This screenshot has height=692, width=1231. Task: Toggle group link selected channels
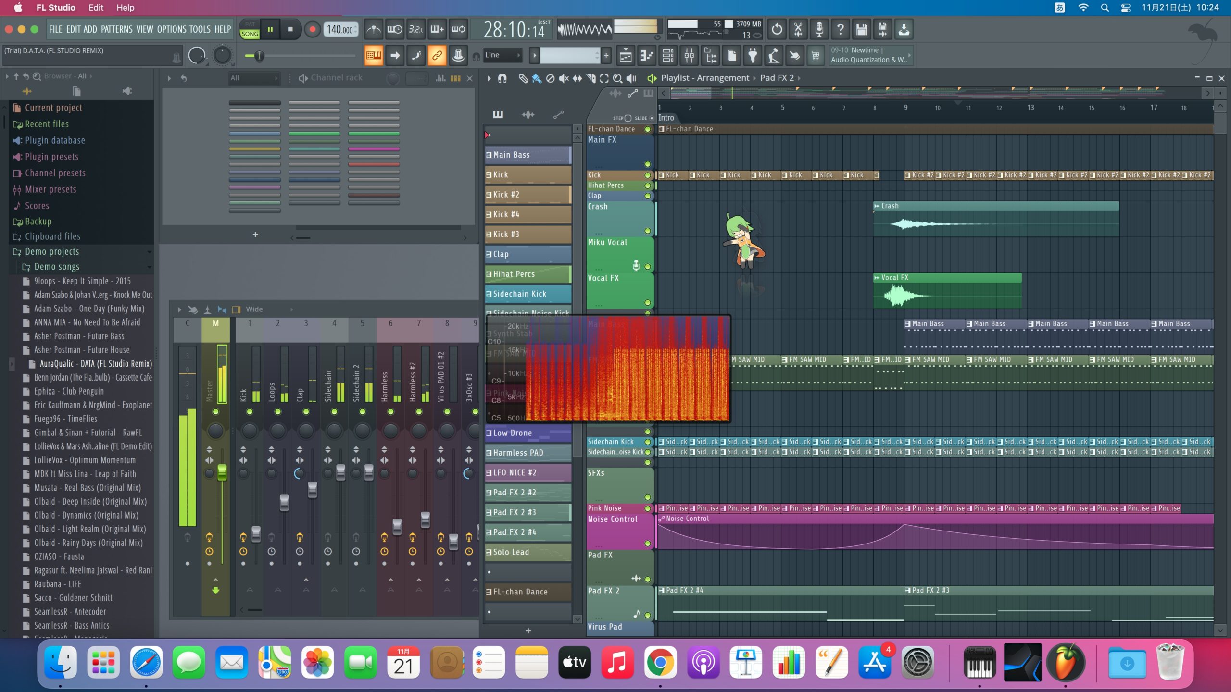(x=437, y=56)
